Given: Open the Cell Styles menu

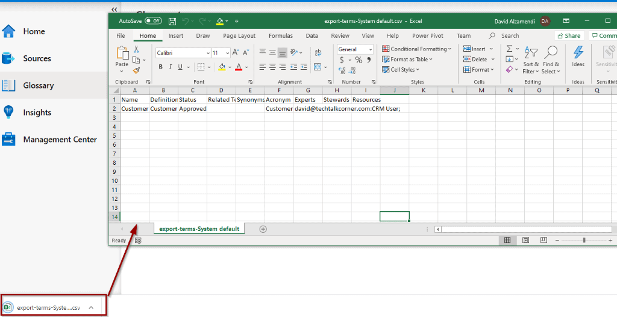Looking at the screenshot, I should click(401, 70).
